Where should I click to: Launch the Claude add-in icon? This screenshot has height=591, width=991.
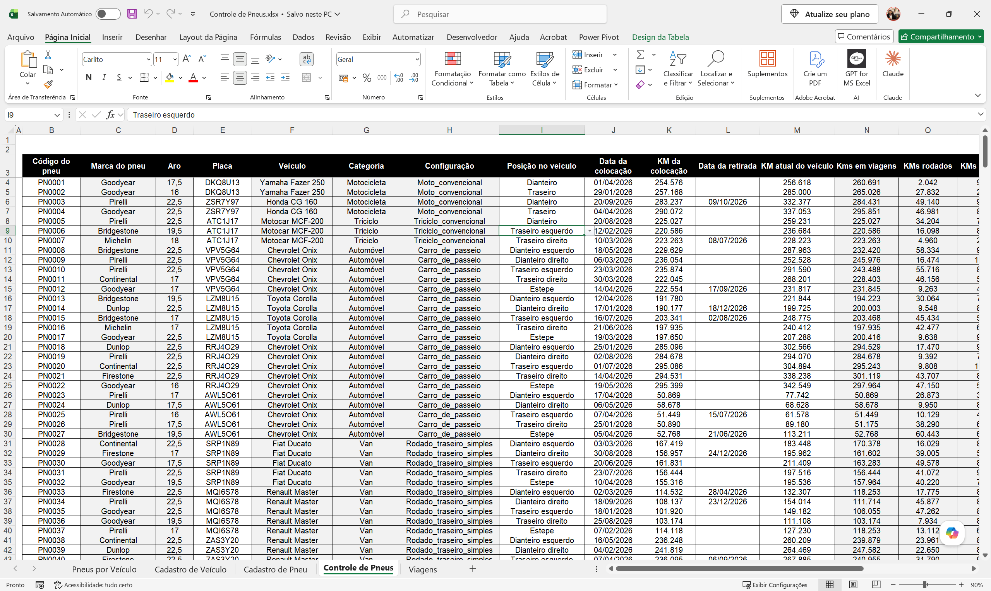[893, 58]
